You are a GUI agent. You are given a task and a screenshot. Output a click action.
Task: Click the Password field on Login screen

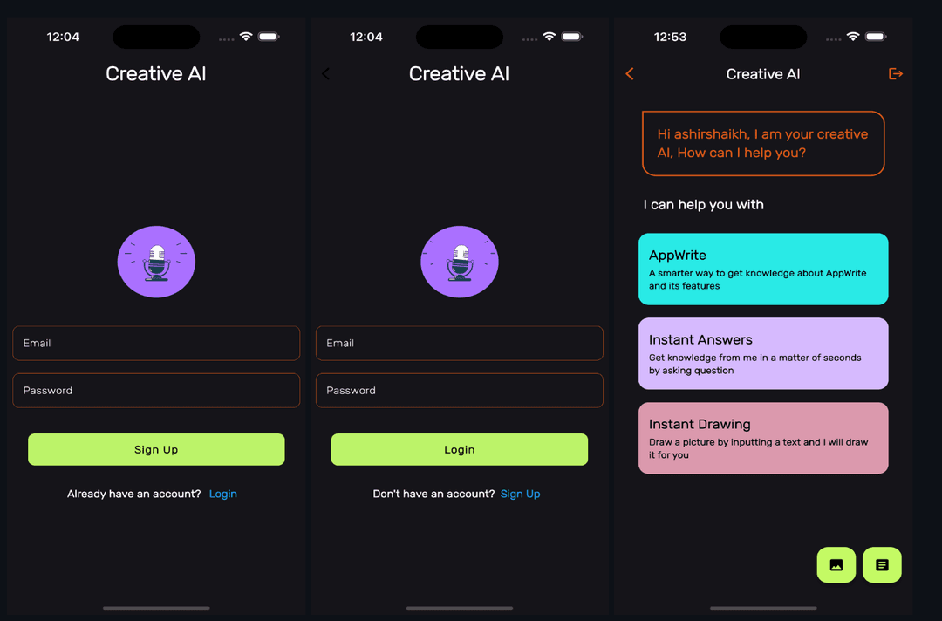pos(460,391)
